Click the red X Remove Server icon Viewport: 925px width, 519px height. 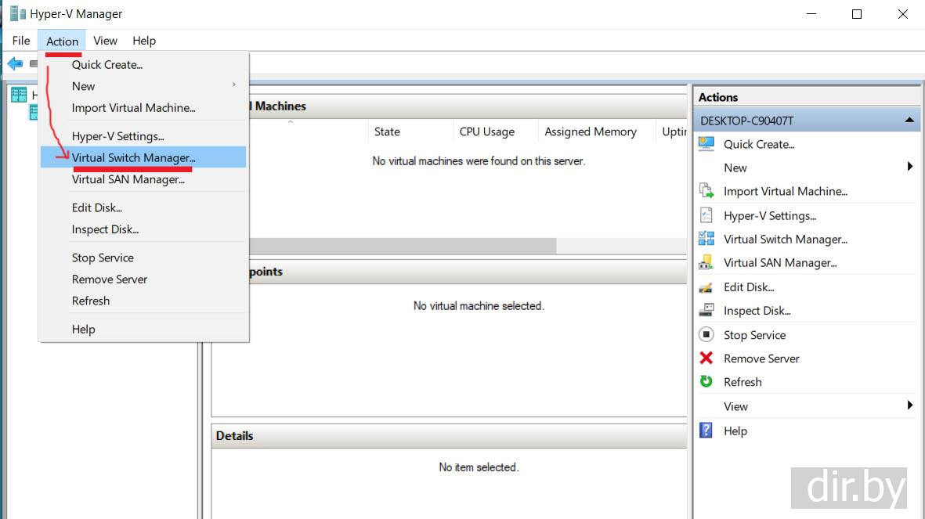tap(706, 358)
